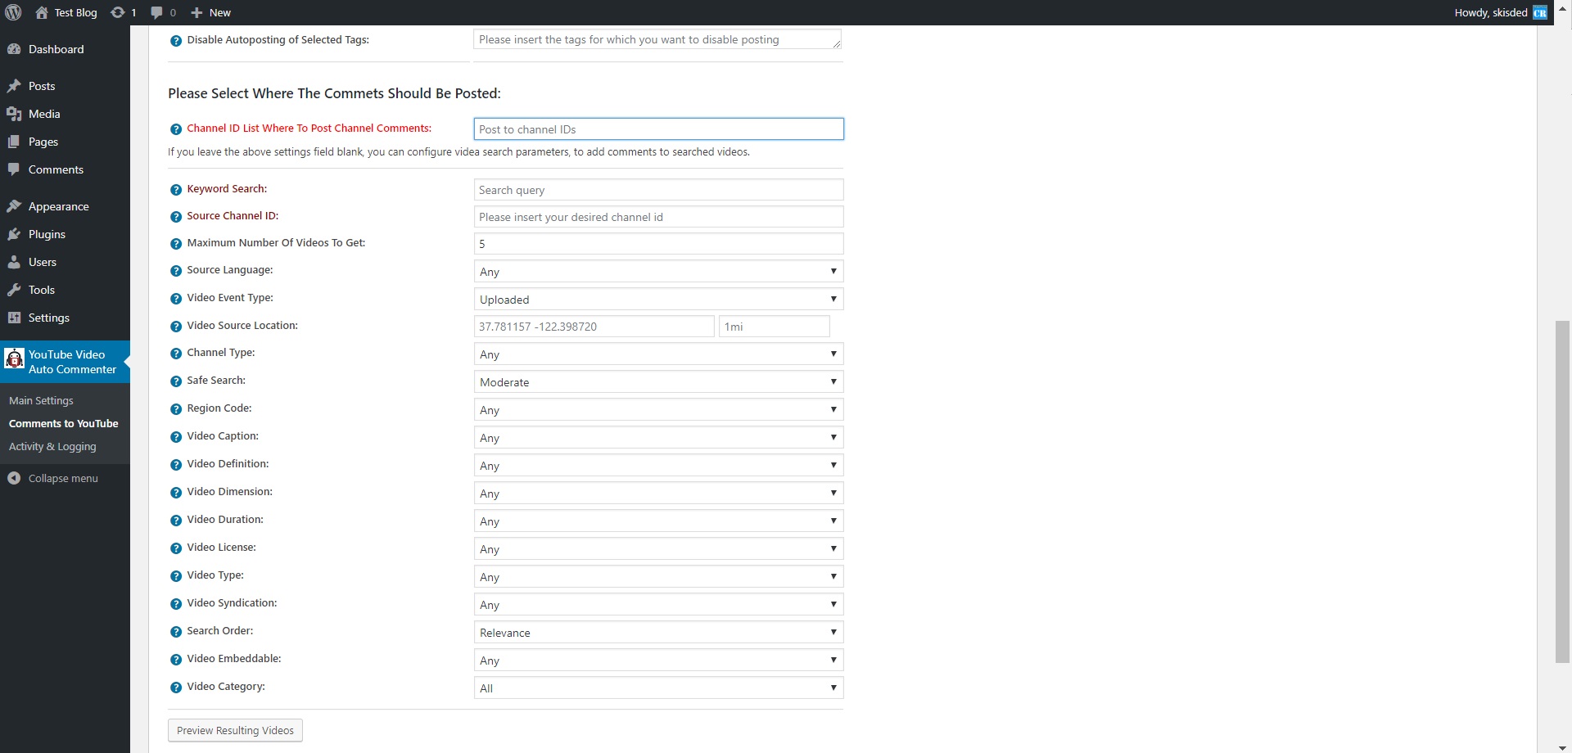Open help icon beside Keyword Search
1572x753 pixels.
tap(175, 189)
